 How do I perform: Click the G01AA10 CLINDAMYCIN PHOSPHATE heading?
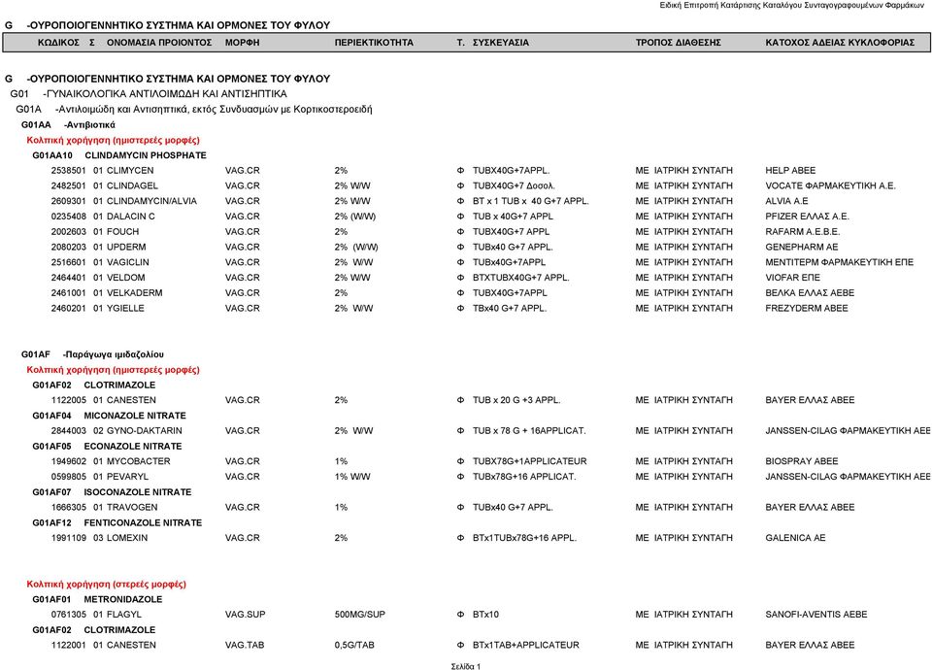pyautogui.click(x=119, y=155)
